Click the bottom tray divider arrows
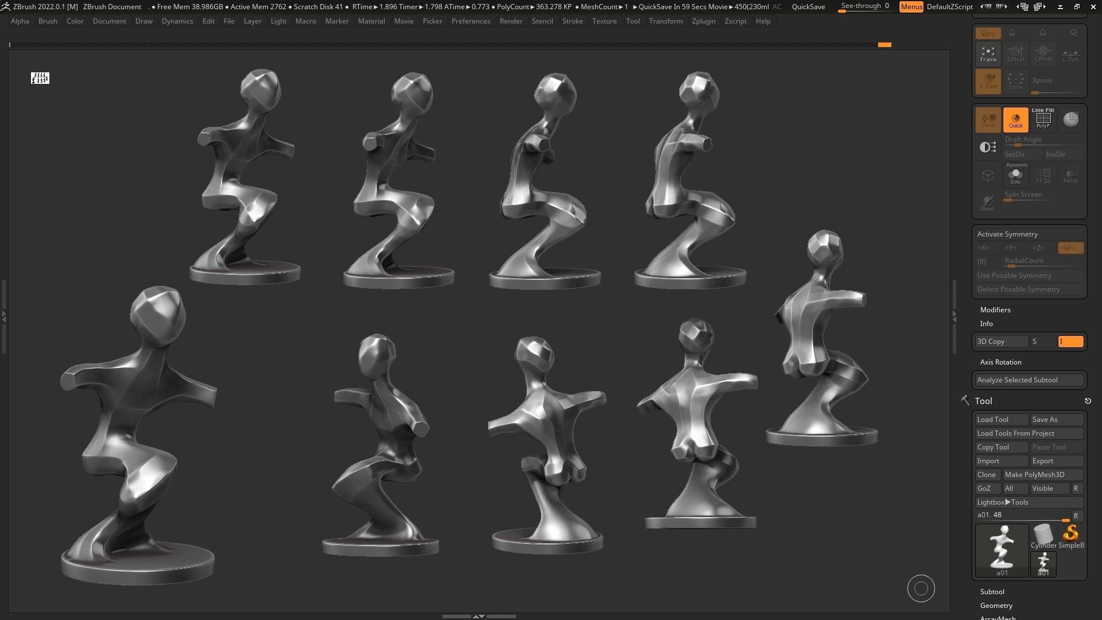1102x620 pixels. 479,616
